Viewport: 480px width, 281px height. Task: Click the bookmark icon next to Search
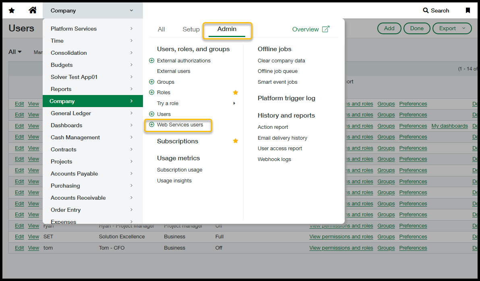click(468, 10)
